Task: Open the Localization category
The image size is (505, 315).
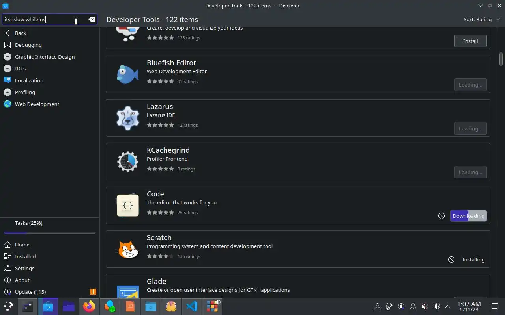Action: (x=50, y=80)
